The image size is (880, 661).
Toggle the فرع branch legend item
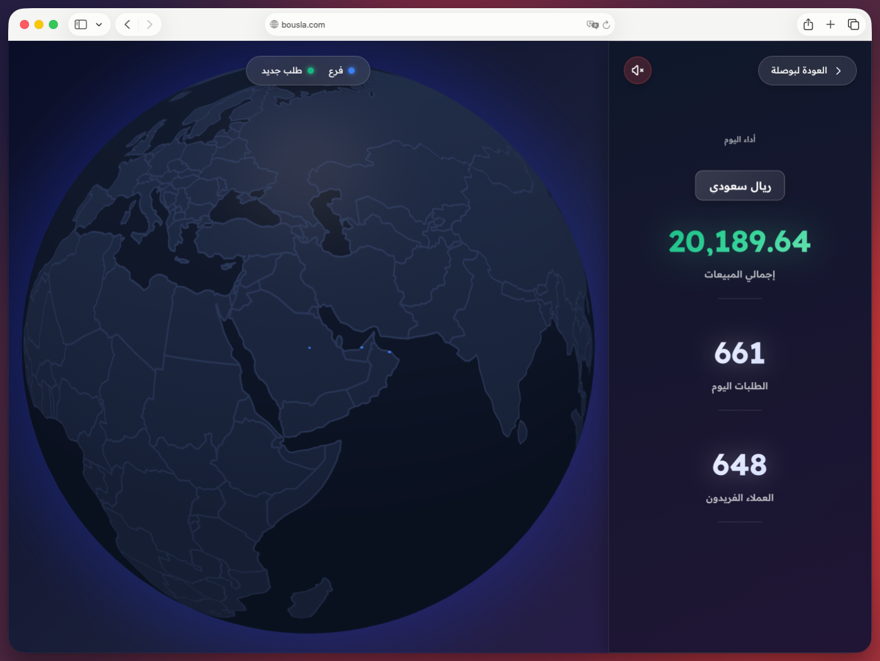341,71
